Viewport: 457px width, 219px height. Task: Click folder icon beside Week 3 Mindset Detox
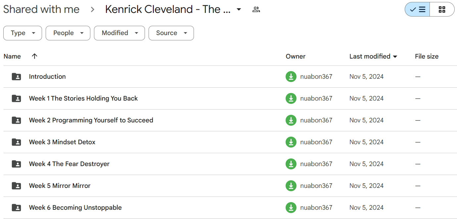[16, 142]
